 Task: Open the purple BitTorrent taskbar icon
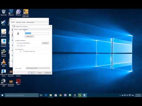click(x=65, y=95)
